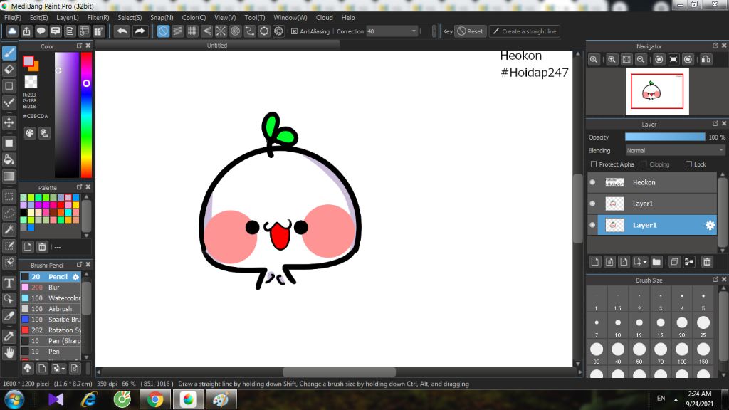The height and width of the screenshot is (410, 729).
Task: Turn snap off using toolbar icon
Action: click(x=163, y=31)
